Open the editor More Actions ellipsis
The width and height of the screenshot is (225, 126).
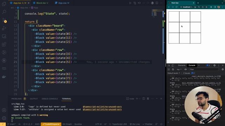coord(161,3)
